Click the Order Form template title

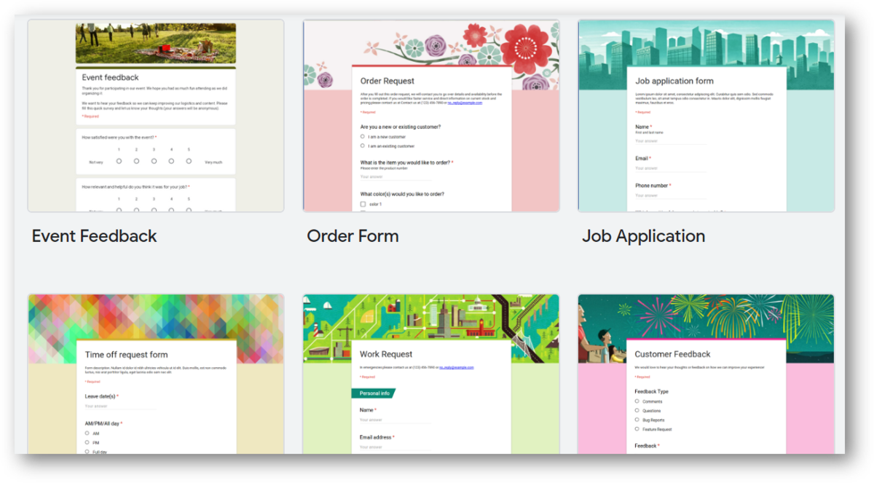coord(353,236)
